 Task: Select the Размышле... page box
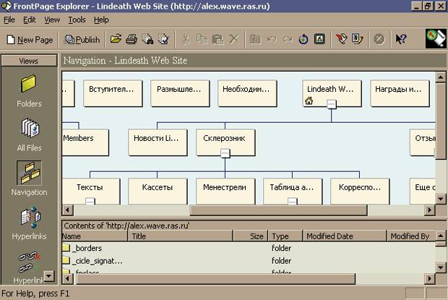click(180, 93)
